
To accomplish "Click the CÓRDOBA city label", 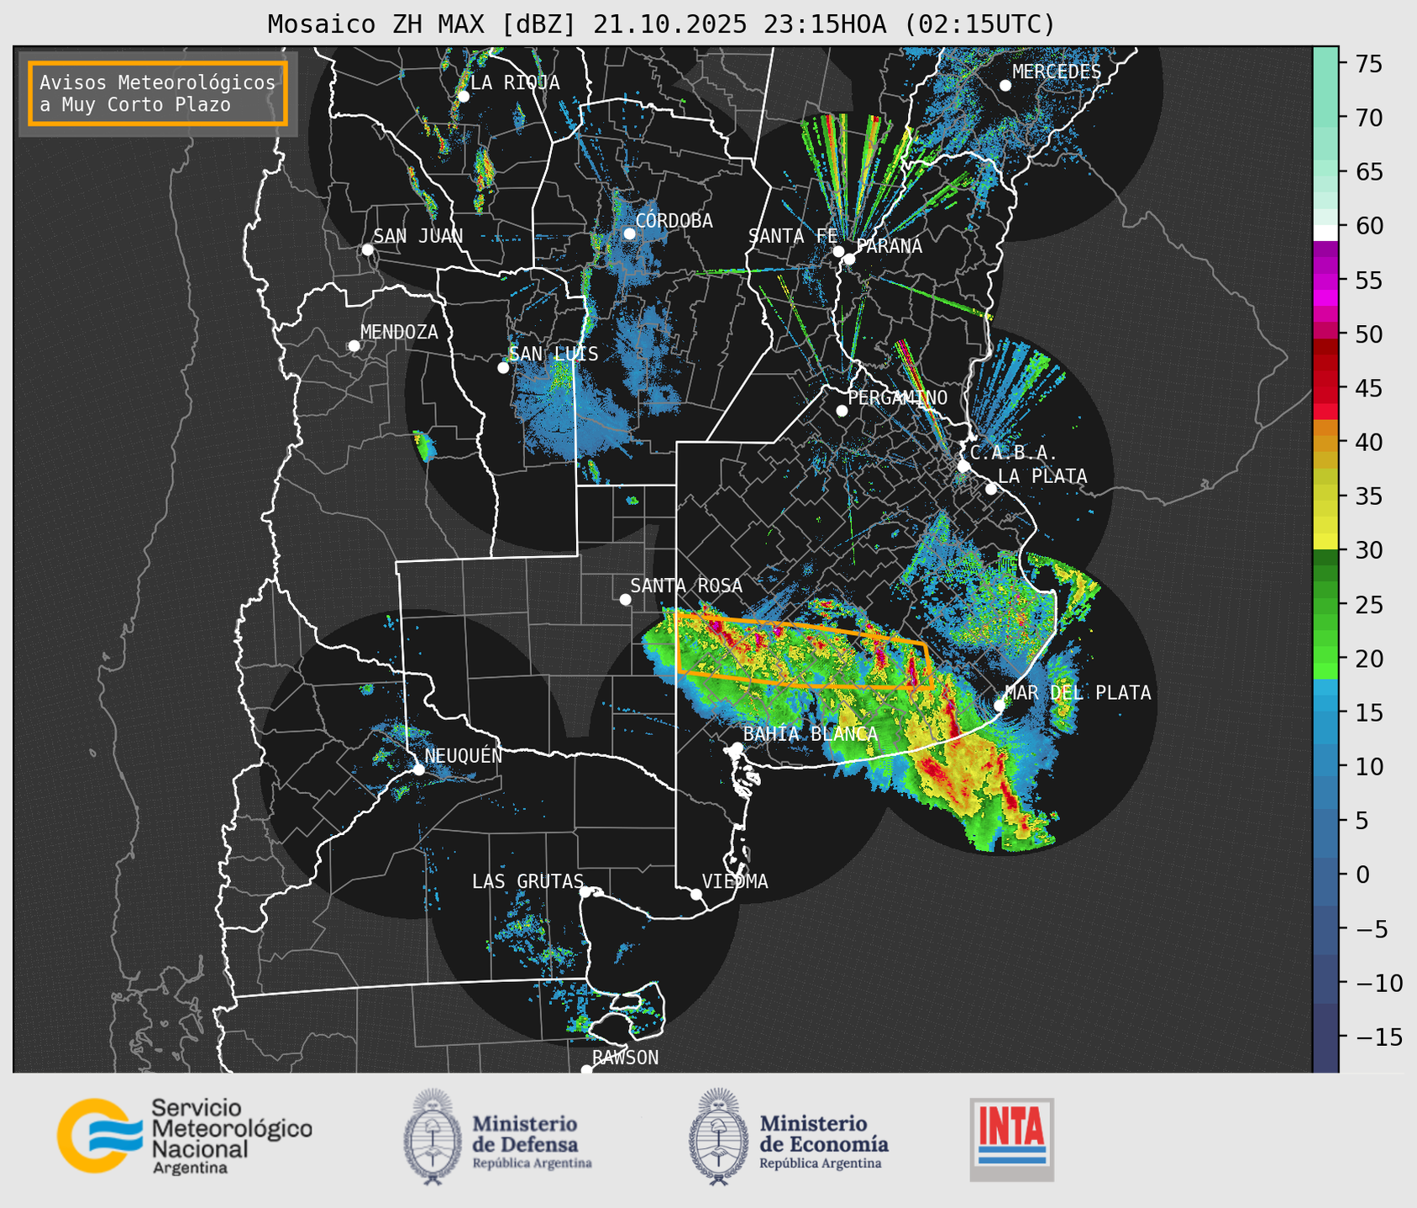I will pyautogui.click(x=674, y=220).
